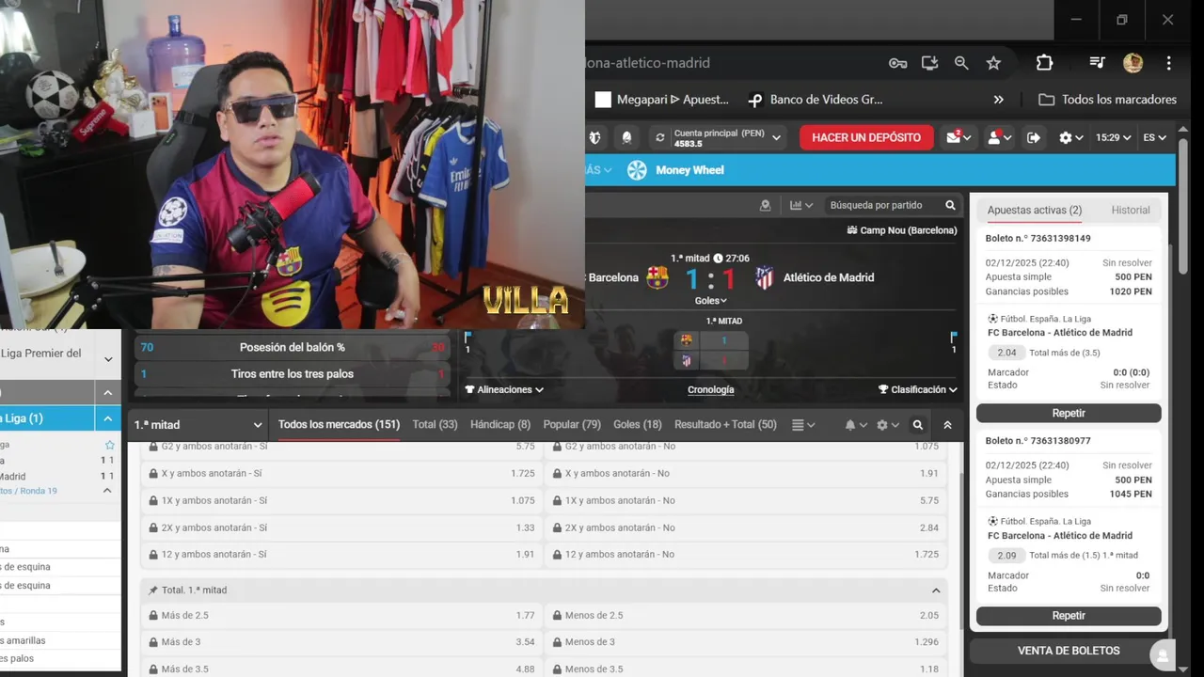The image size is (1204, 677).
Task: Open the Banco de Videos bookmark
Action: pos(815,100)
